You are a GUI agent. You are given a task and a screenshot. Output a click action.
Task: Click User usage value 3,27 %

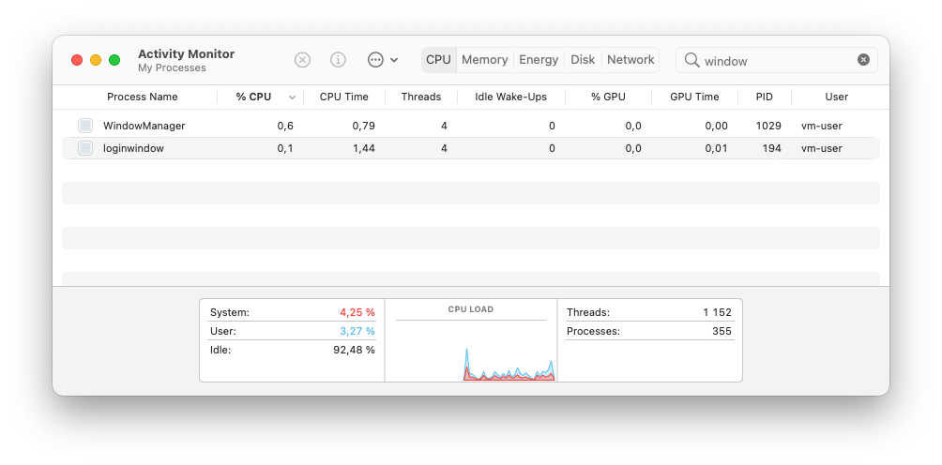357,331
